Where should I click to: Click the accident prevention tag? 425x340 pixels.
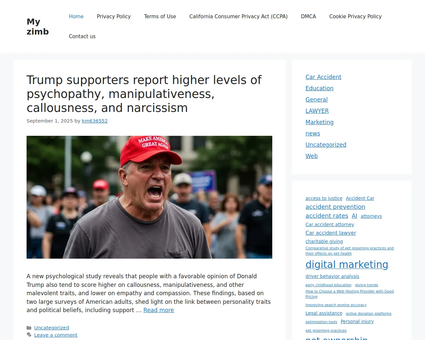click(335, 207)
